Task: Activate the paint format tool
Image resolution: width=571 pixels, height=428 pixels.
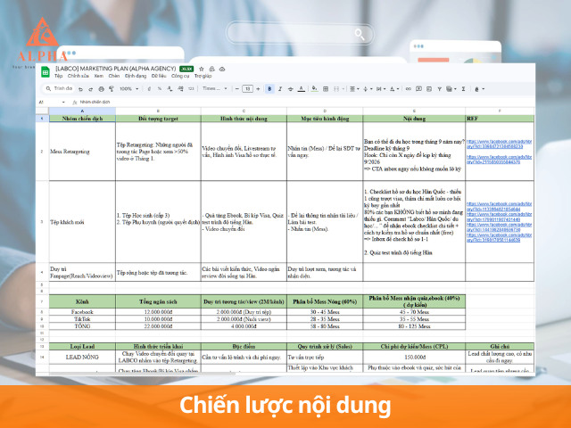Action: point(112,89)
